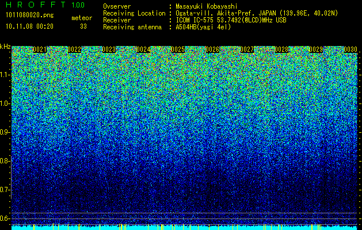Click the 0029 time marker
Viewport: 362px width, 230px height.
click(316, 49)
